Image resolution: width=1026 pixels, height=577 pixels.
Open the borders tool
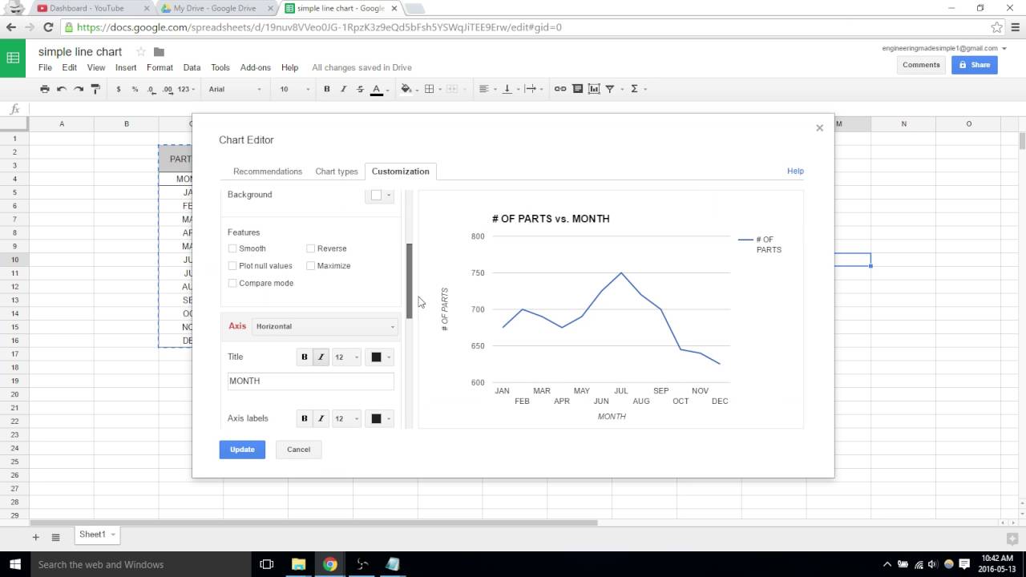coord(431,89)
